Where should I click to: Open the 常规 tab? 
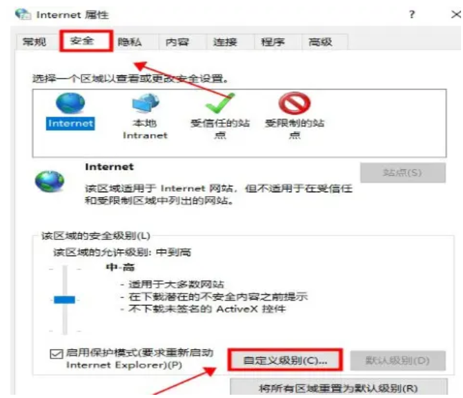pos(35,42)
